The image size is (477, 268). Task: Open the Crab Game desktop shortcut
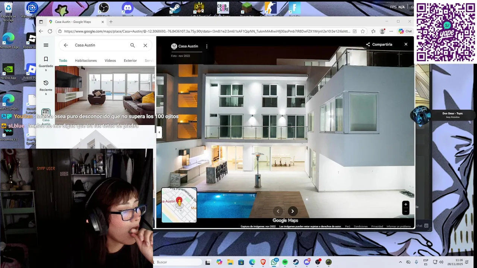[223, 9]
